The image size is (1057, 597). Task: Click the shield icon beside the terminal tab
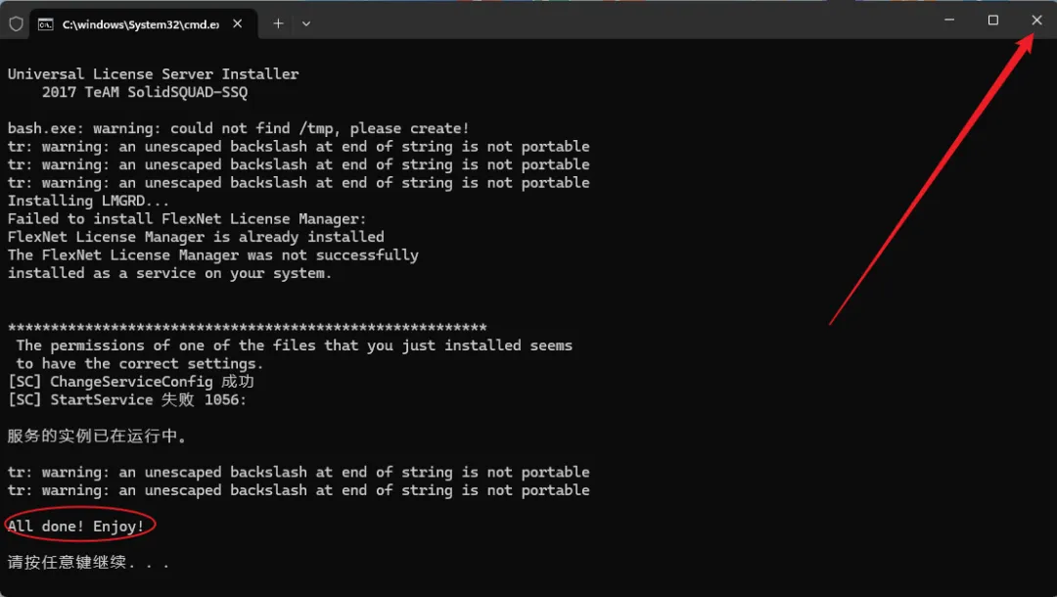click(17, 24)
